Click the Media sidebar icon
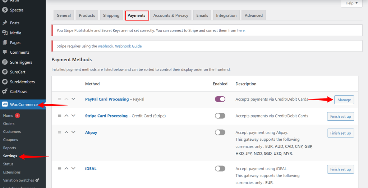Viewport: 368px width, 188px height. (5, 33)
